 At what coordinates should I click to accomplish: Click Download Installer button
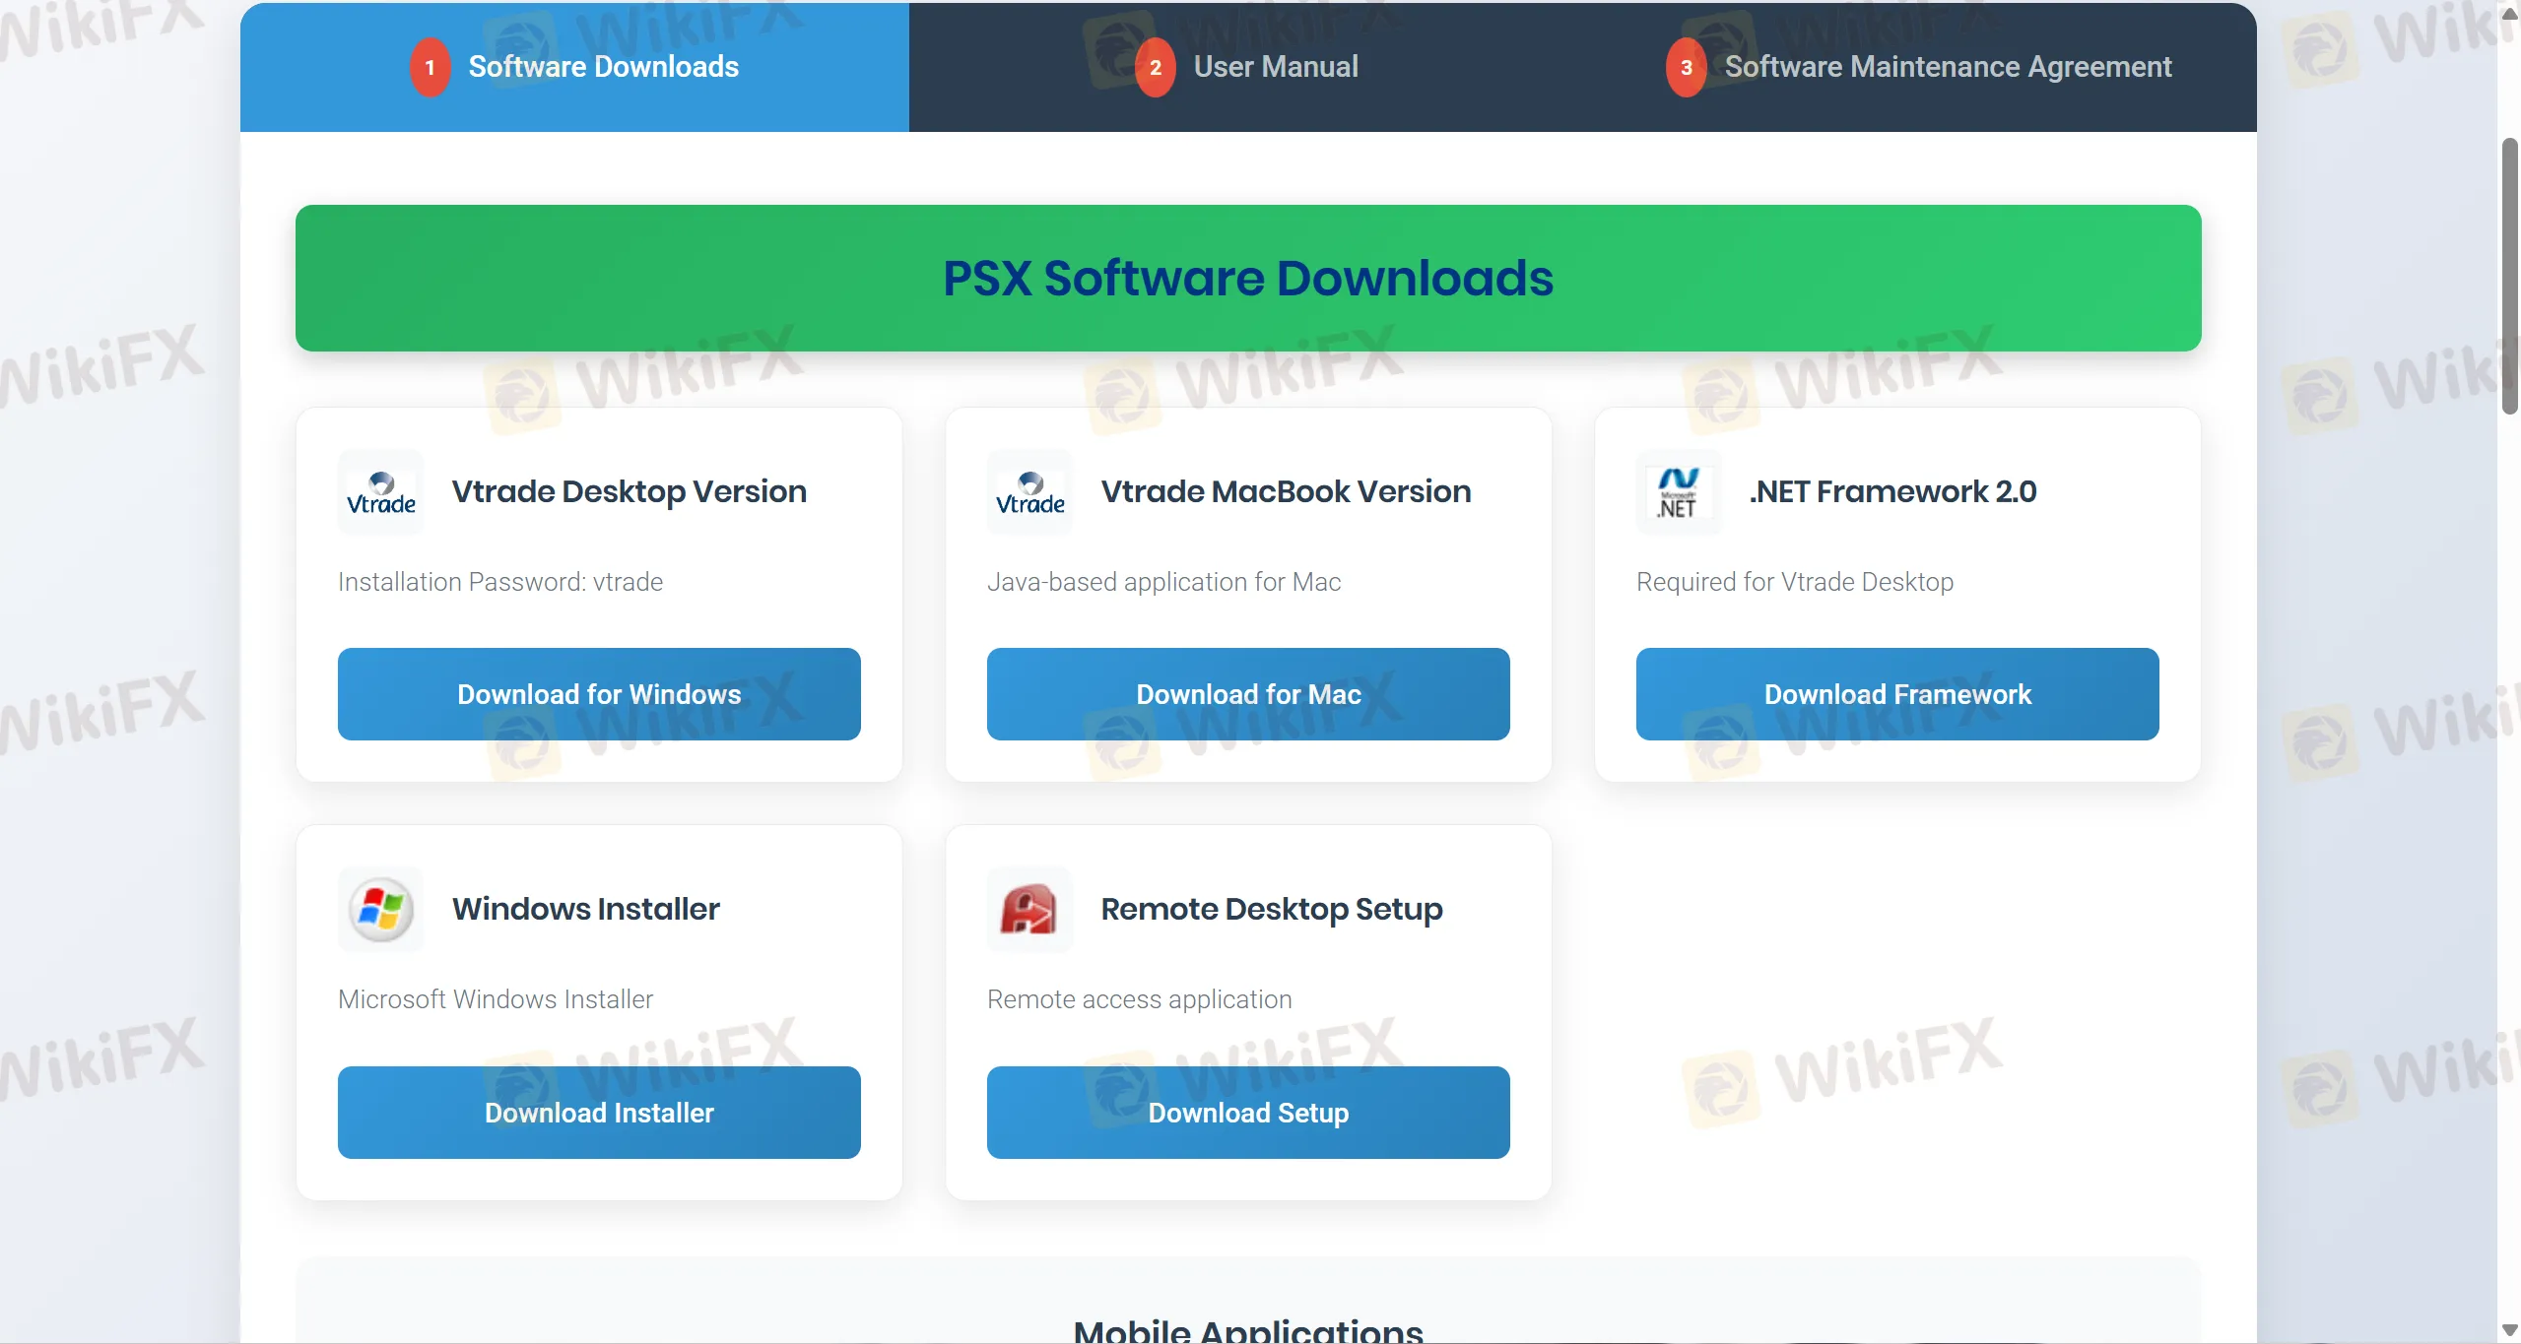[599, 1112]
